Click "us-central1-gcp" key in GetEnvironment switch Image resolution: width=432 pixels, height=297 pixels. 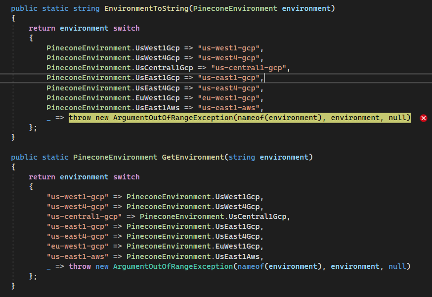[x=84, y=217]
